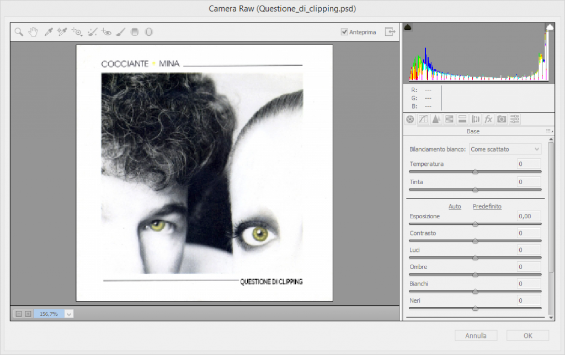Select the Adjustment Brush tool
This screenshot has height=355, width=565.
coord(120,32)
